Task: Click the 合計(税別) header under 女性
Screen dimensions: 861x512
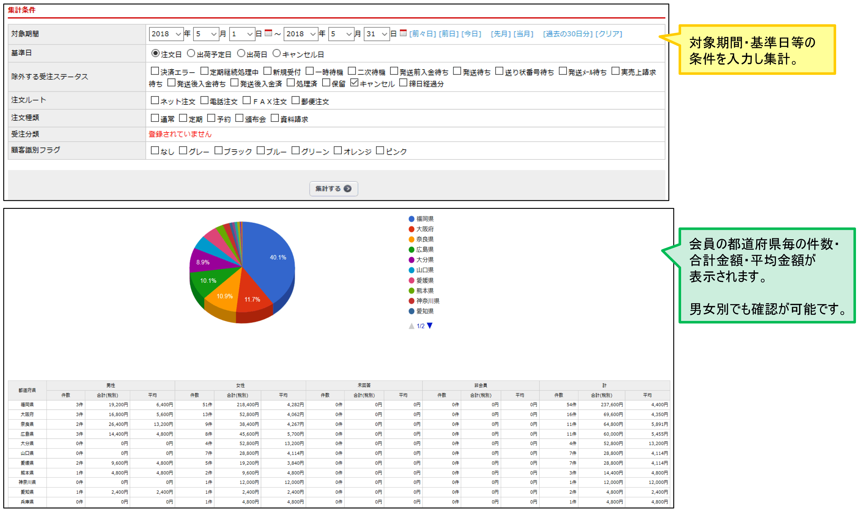Action: tap(237, 395)
